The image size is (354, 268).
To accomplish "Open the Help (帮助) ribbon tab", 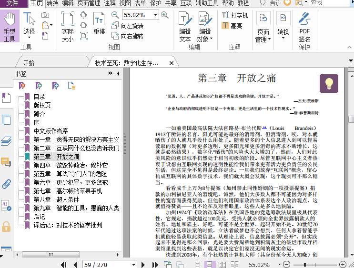I will pyautogui.click(x=228, y=3).
